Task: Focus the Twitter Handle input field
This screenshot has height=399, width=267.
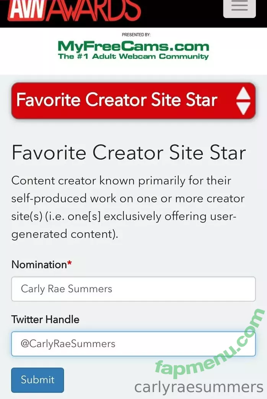Action: 133,344
